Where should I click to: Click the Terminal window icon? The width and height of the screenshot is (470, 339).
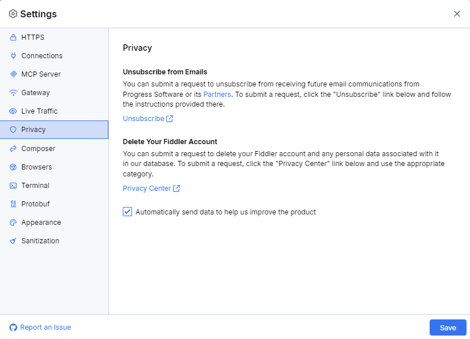(x=13, y=185)
